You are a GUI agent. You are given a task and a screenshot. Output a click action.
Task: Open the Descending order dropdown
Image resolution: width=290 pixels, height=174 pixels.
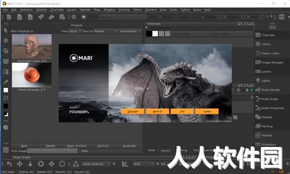tap(130, 31)
